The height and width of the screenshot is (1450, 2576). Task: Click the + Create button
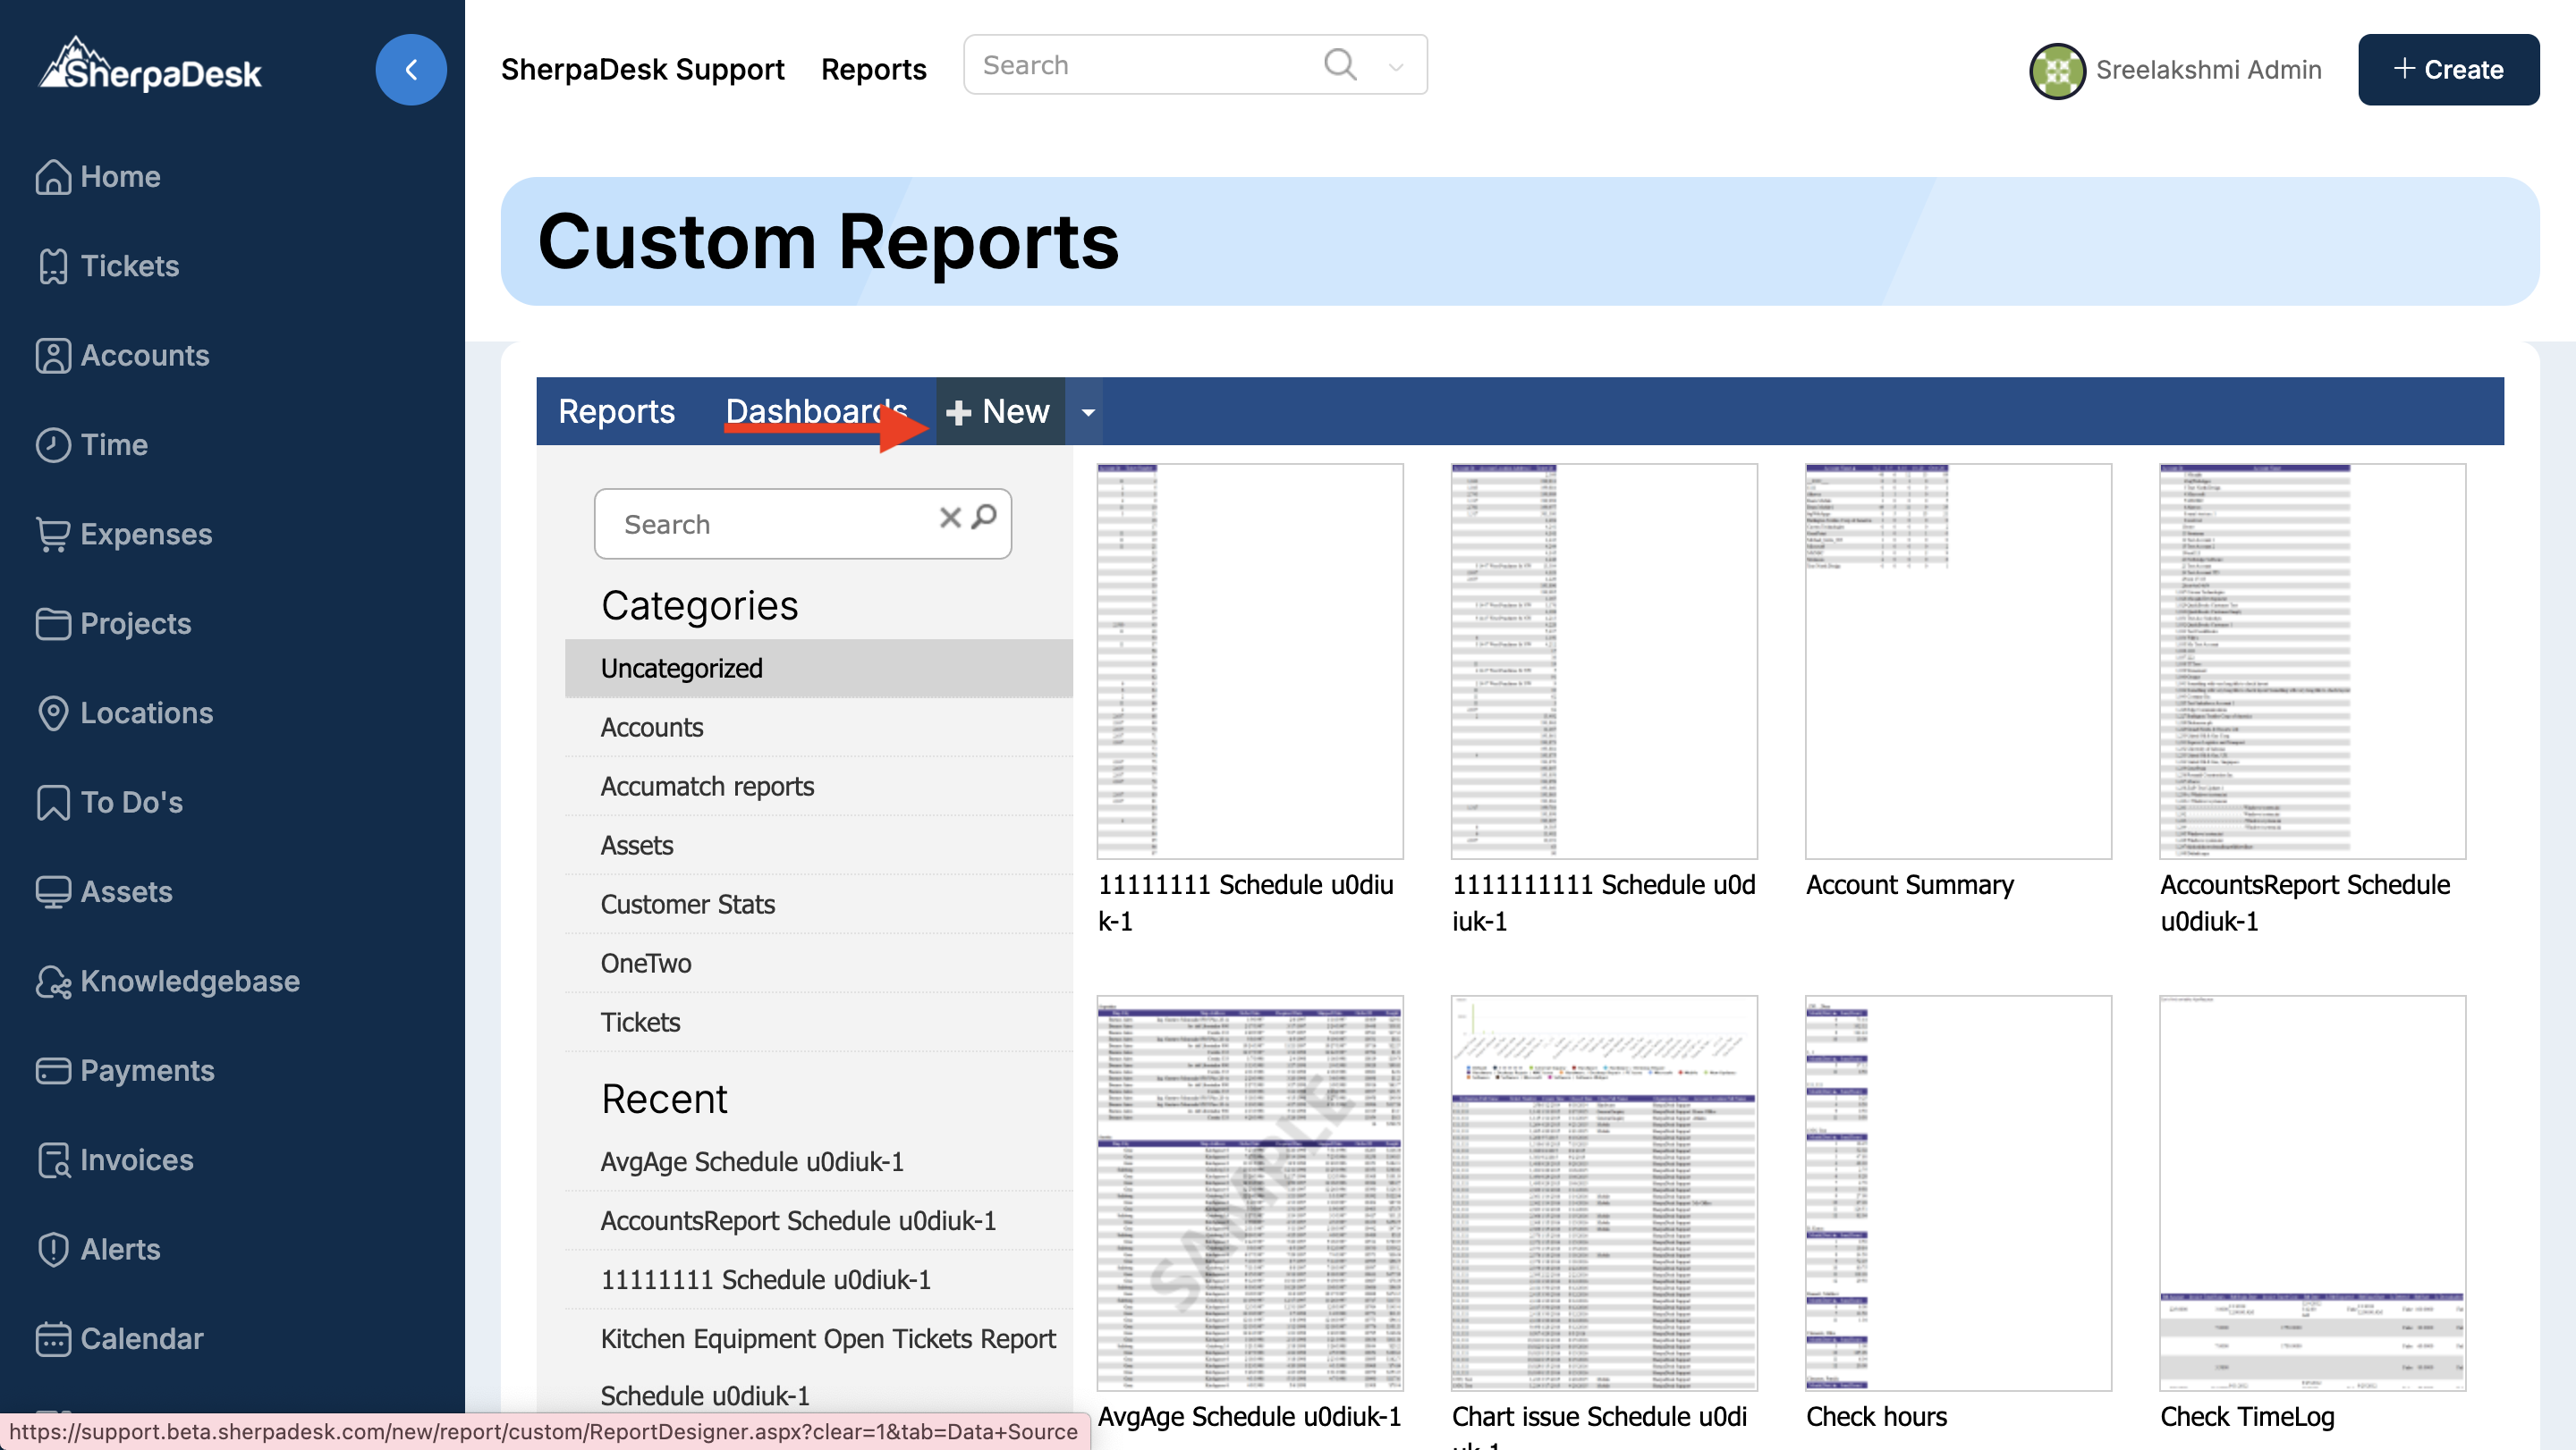[x=2447, y=70]
